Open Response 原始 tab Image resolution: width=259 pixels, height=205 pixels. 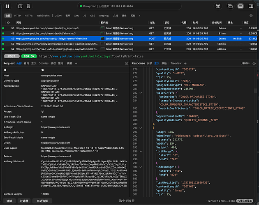pyautogui.click(x=164, y=63)
